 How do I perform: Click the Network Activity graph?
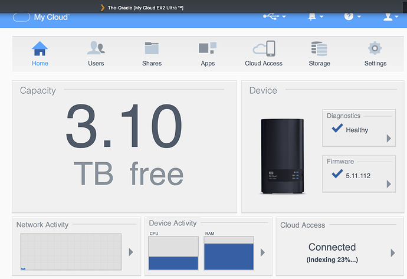click(71, 252)
